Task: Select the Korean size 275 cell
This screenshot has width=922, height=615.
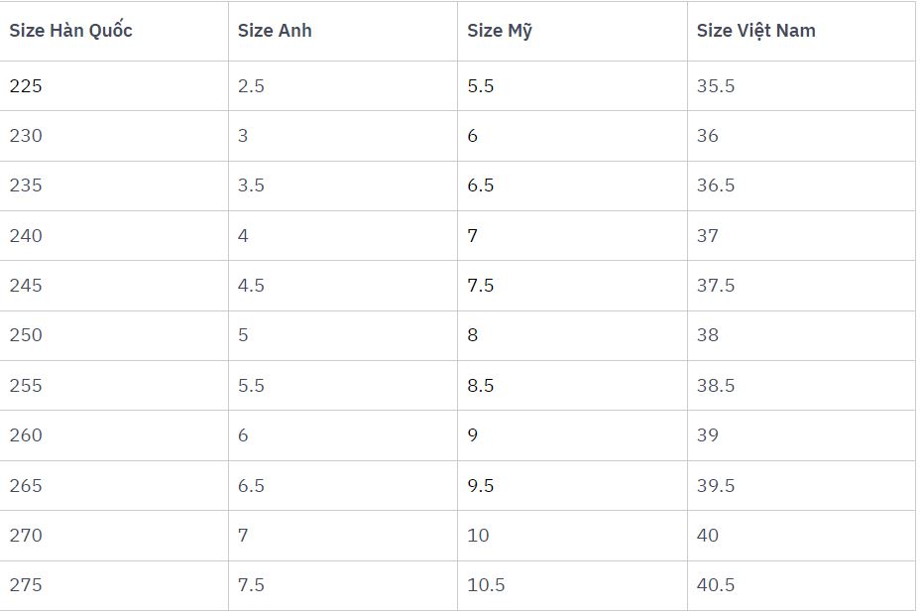Action: click(x=26, y=585)
